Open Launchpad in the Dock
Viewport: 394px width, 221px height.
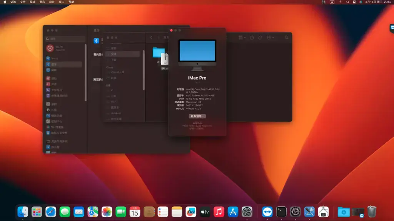click(37, 212)
